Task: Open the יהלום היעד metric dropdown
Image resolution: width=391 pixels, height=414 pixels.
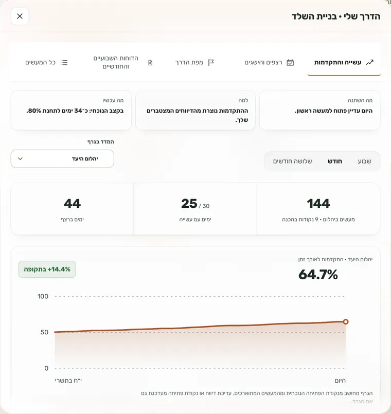Action: click(x=62, y=159)
